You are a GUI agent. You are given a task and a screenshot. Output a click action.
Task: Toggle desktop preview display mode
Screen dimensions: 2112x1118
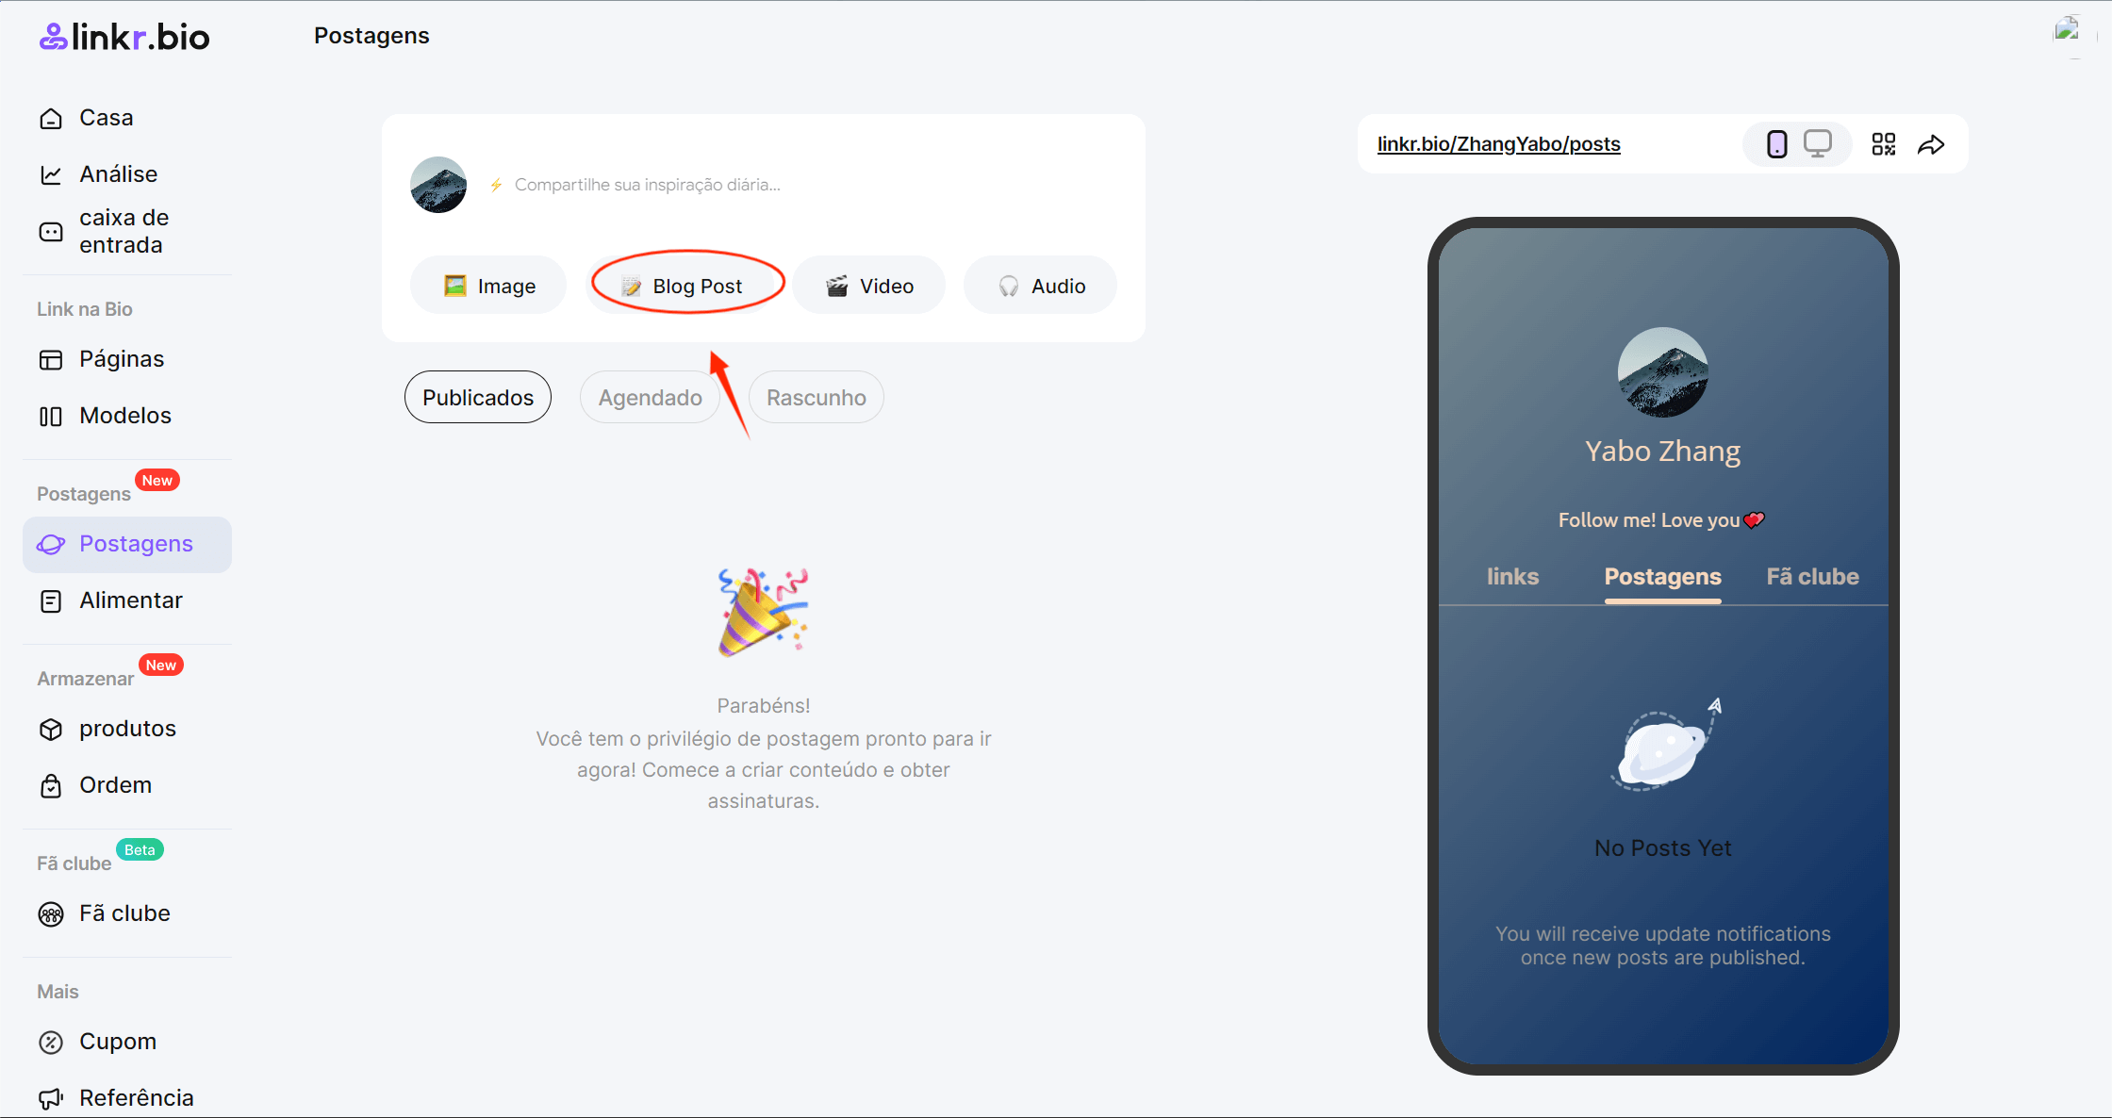tap(1817, 144)
